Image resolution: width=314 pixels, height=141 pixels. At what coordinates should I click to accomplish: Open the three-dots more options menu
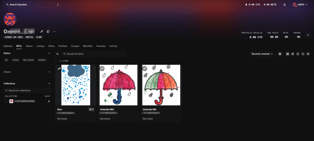click(x=55, y=31)
